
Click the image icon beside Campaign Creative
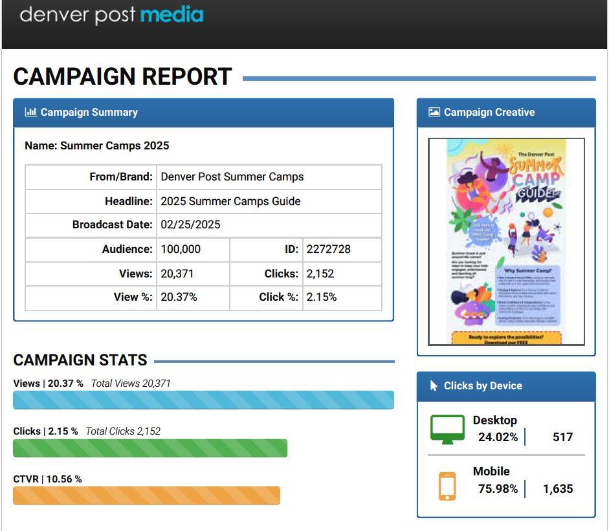434,112
